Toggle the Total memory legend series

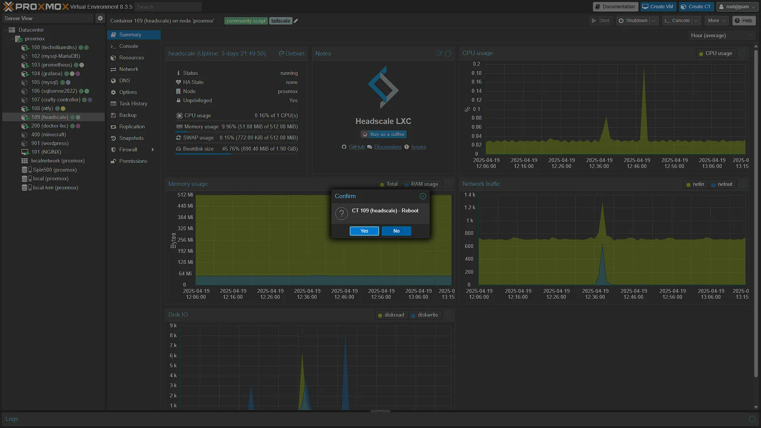(x=388, y=184)
